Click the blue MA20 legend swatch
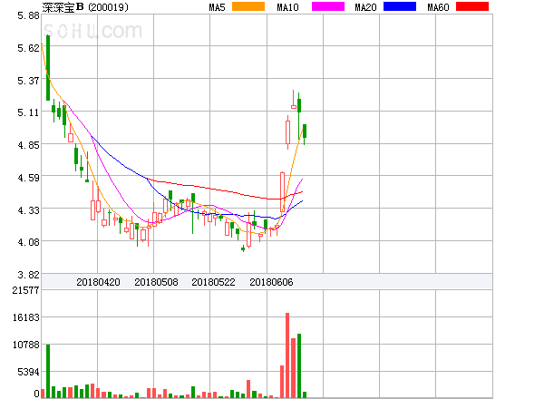 tap(400, 6)
